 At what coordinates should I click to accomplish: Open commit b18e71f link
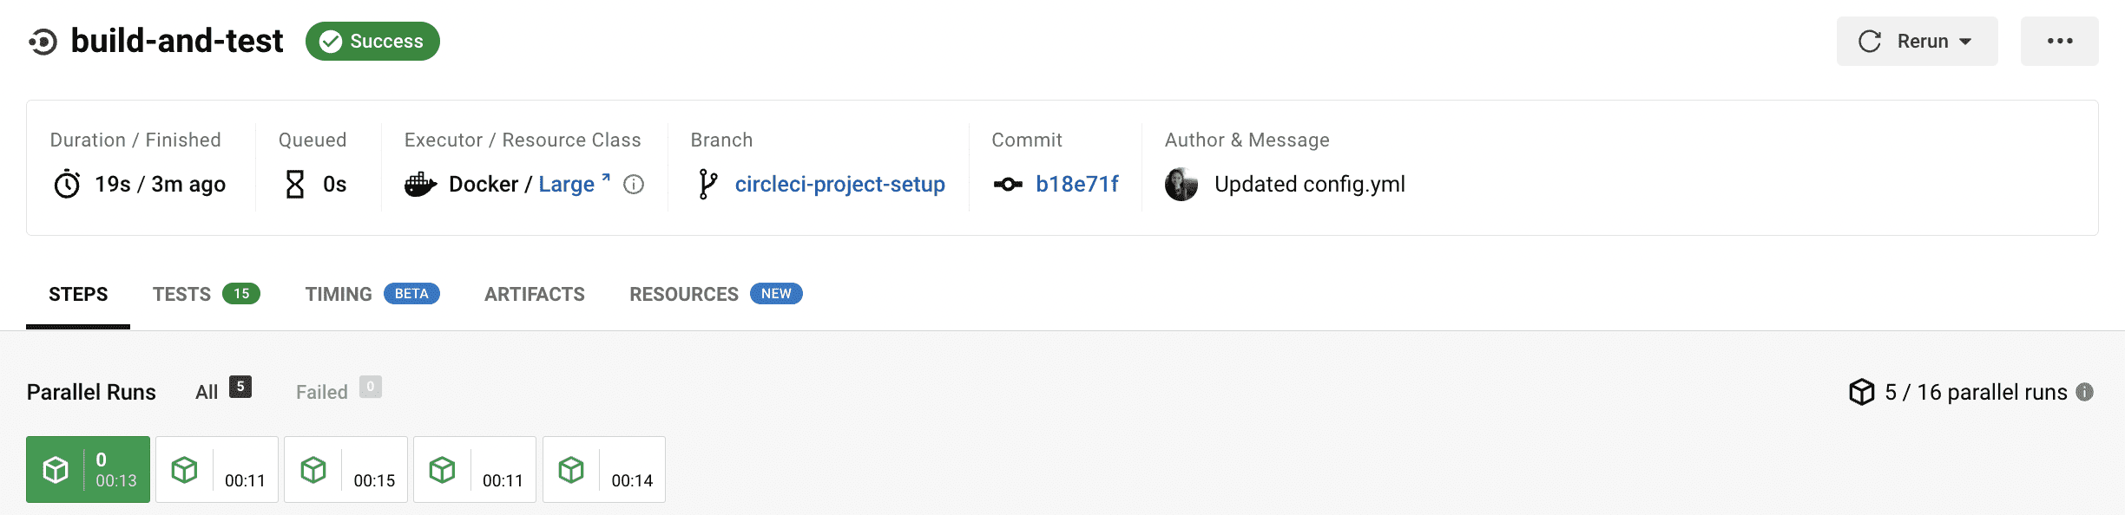tap(1076, 184)
